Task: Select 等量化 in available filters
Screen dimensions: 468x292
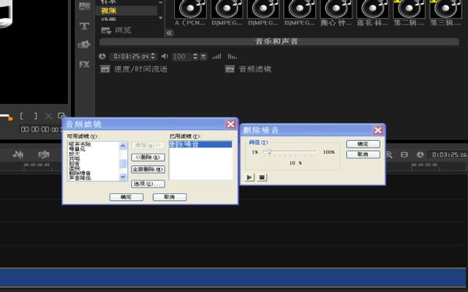Action: 77,149
